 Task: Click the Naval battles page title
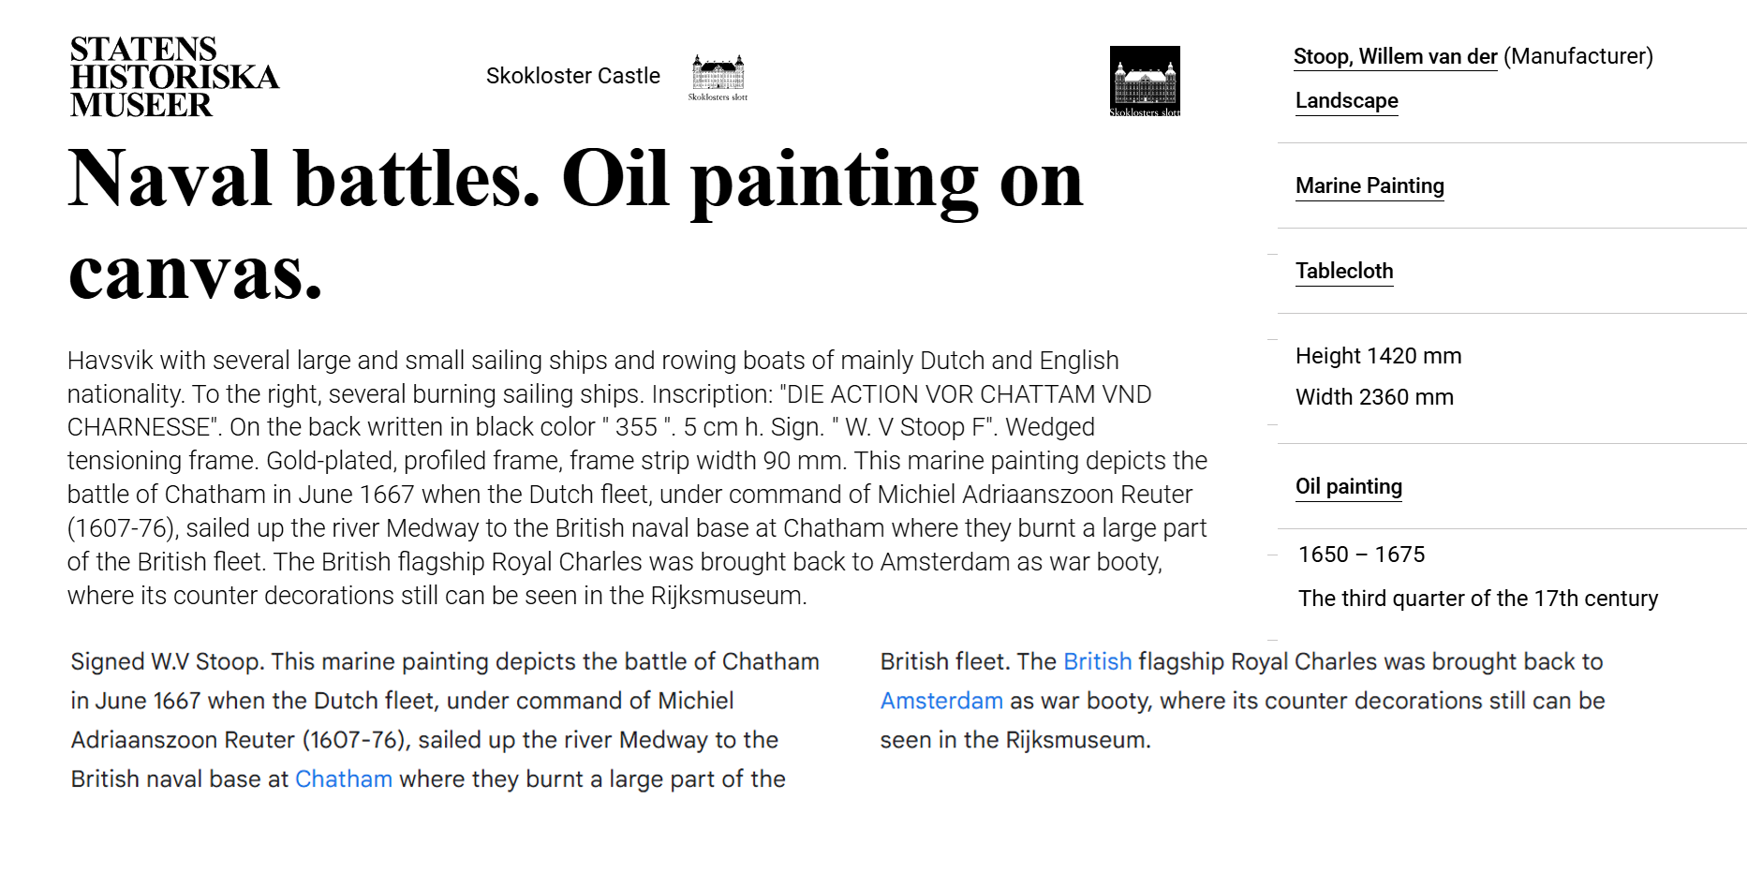click(x=575, y=225)
